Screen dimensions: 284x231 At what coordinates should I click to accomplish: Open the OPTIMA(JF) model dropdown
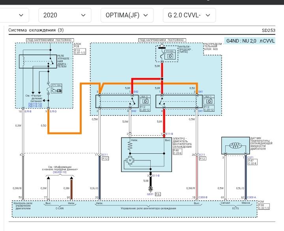127,15
